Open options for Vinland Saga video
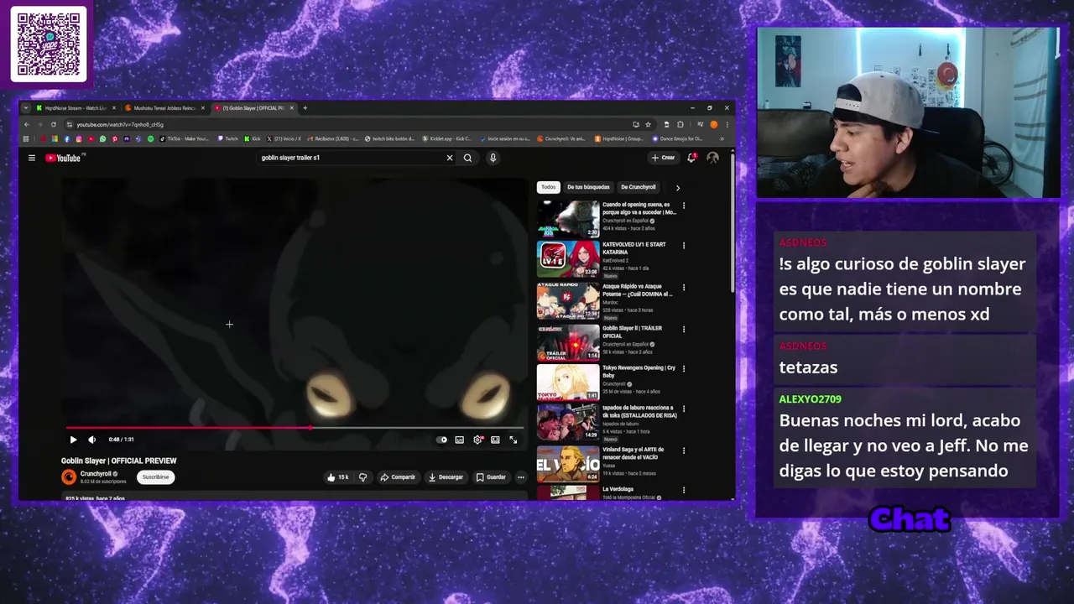 tap(683, 450)
